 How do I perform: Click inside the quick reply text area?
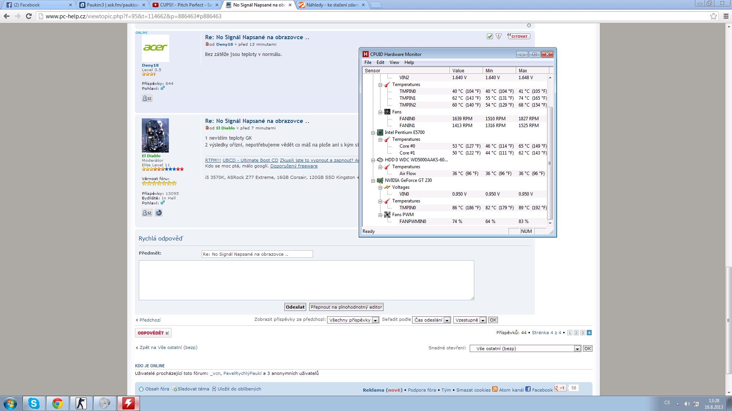pyautogui.click(x=306, y=280)
